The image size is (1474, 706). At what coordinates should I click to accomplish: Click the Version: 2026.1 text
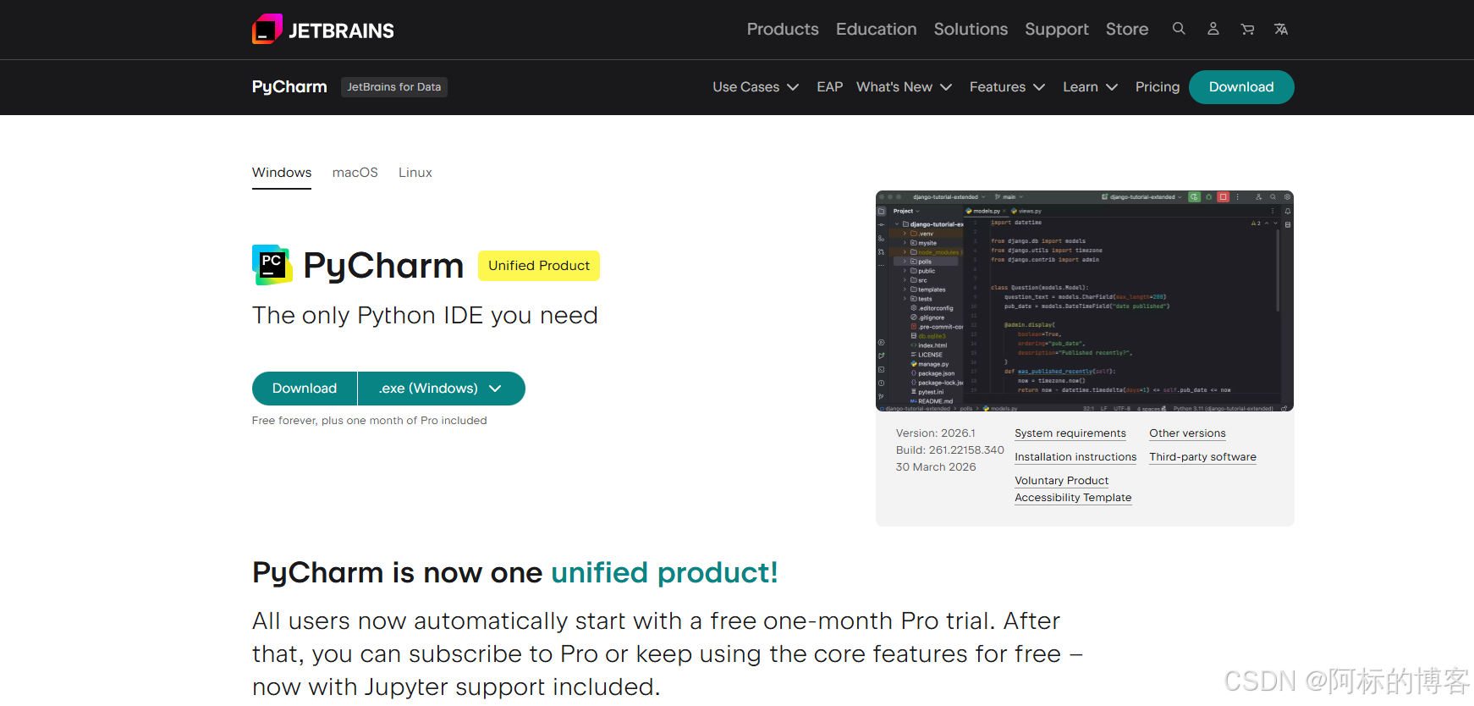click(x=936, y=433)
